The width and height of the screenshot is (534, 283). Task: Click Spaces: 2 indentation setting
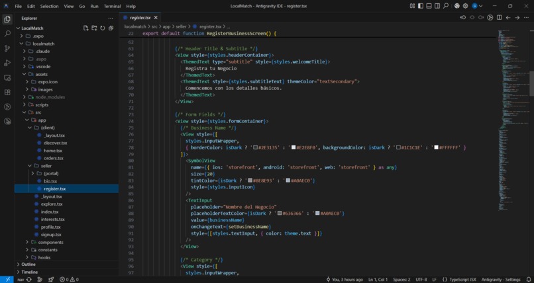(401, 280)
